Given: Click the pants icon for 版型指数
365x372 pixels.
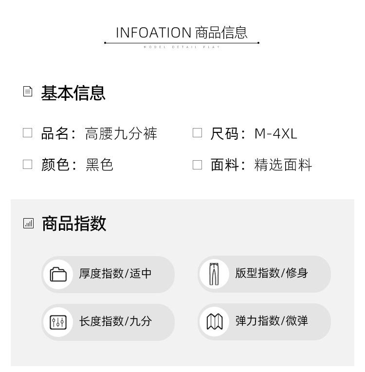Looking at the screenshot, I should [x=215, y=274].
